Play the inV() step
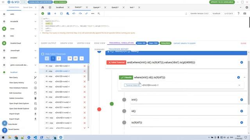This screenshot has width=250, height=140. click(x=242, y=100)
